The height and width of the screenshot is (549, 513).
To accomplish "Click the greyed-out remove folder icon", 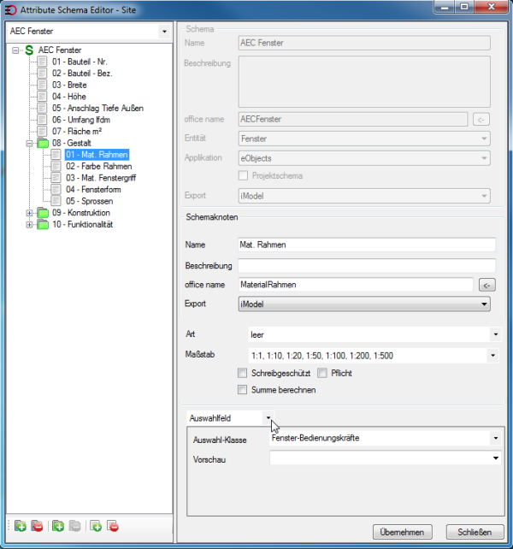I will click(75, 526).
